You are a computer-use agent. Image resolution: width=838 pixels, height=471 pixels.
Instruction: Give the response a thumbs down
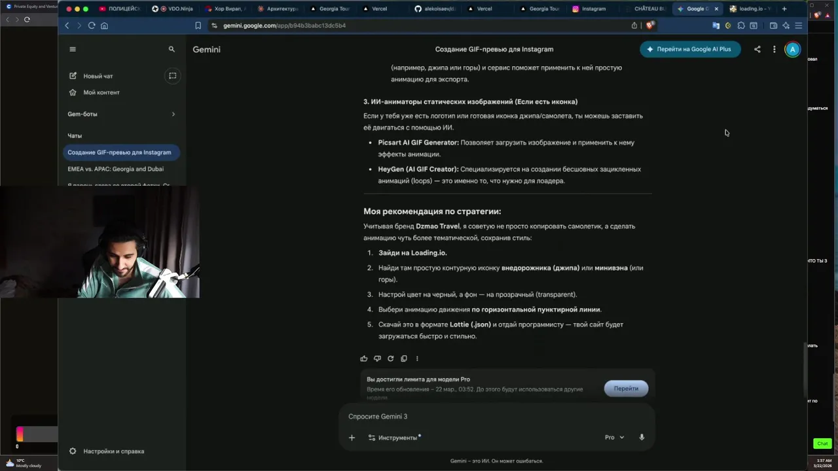click(377, 358)
